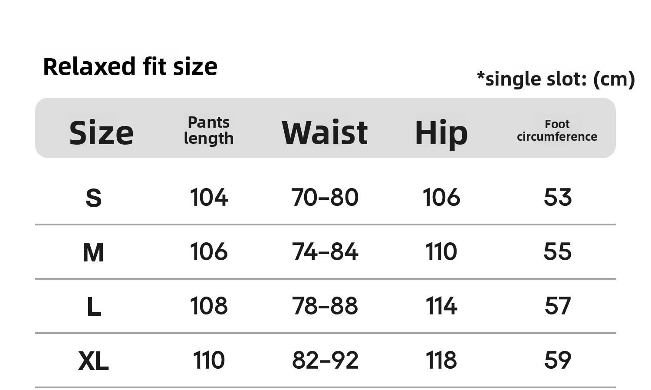The width and height of the screenshot is (651, 390).
Task: Click the Waist column header
Action: pos(325,132)
